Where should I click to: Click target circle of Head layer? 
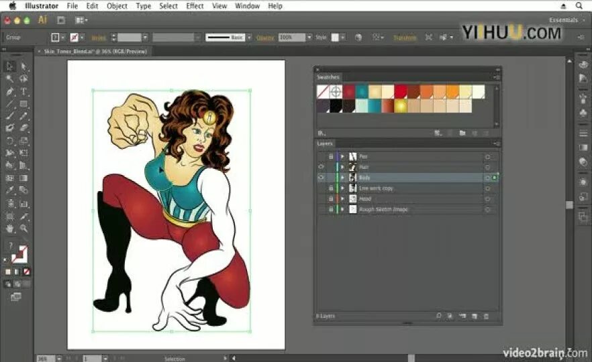[487, 198]
